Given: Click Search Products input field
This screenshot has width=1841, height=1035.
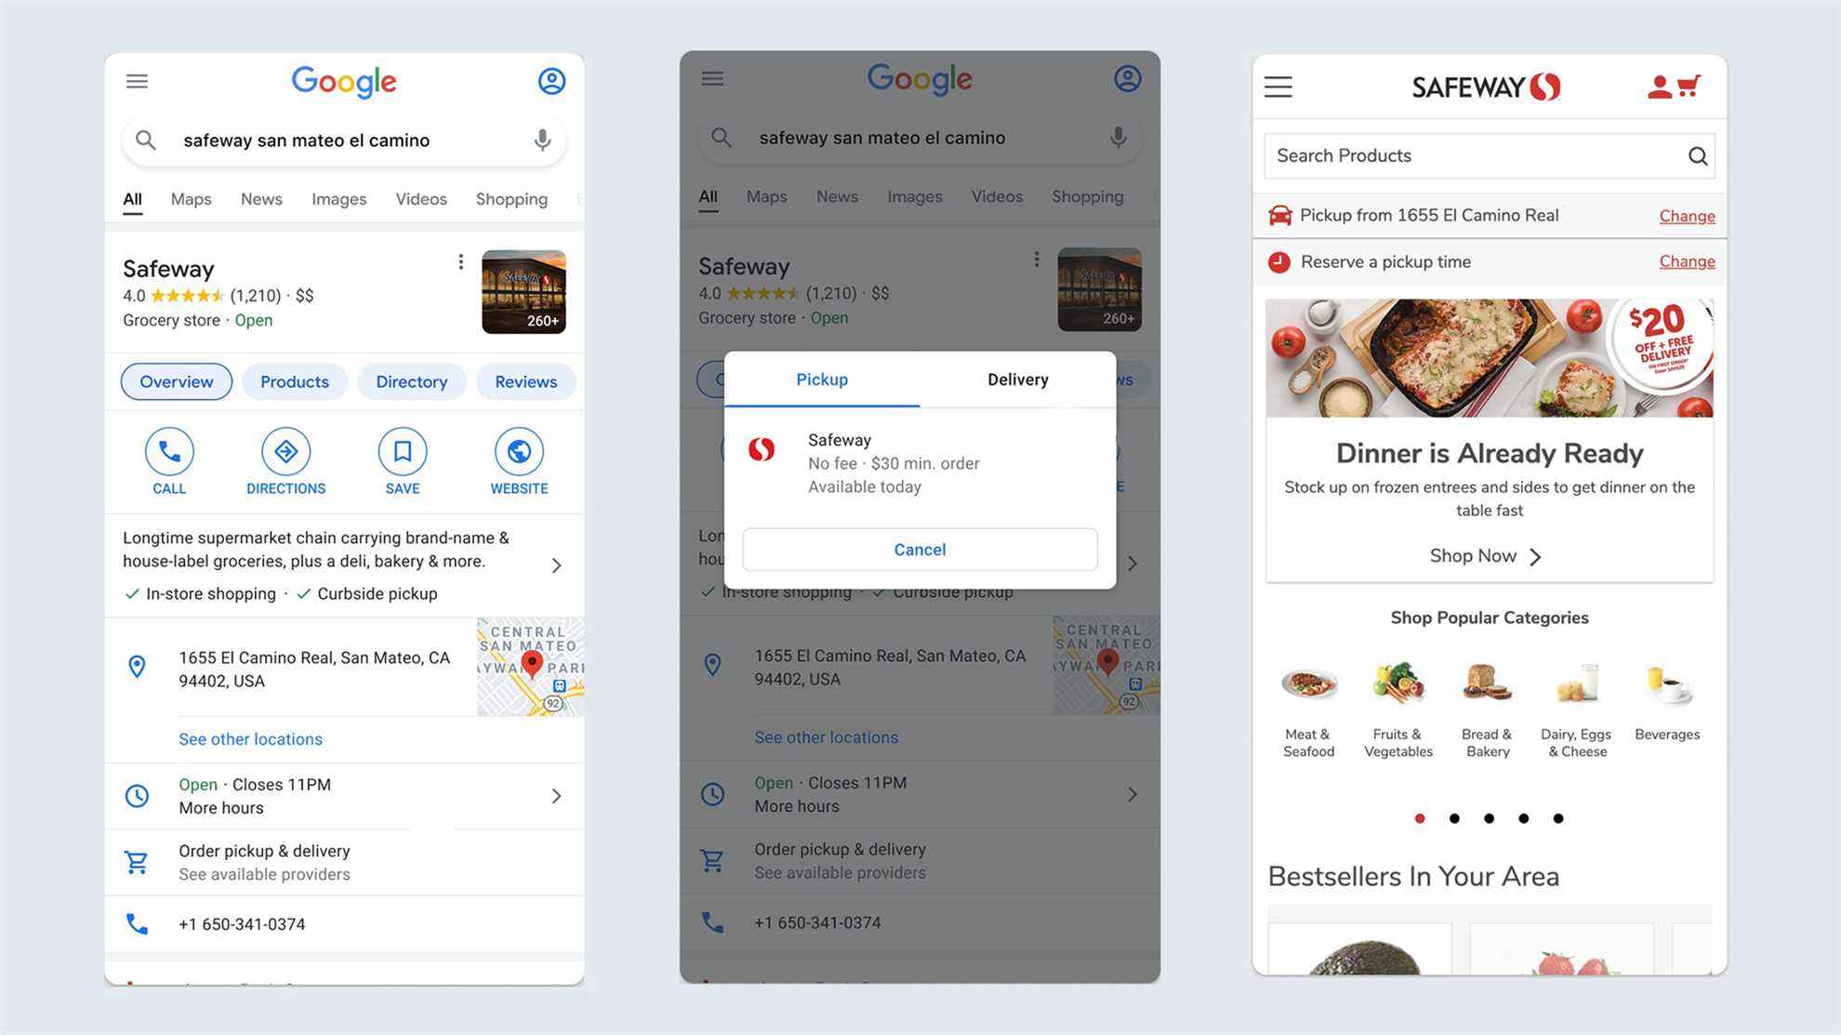Looking at the screenshot, I should pos(1490,155).
